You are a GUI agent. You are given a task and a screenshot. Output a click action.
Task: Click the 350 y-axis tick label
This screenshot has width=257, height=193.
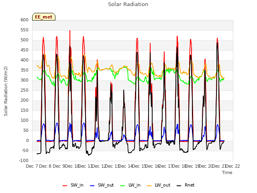click(x=24, y=70)
